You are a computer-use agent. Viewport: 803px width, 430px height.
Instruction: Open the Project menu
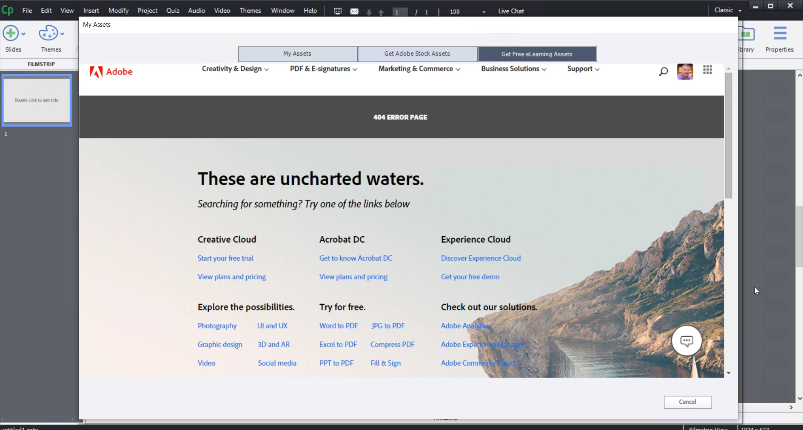[x=148, y=11]
